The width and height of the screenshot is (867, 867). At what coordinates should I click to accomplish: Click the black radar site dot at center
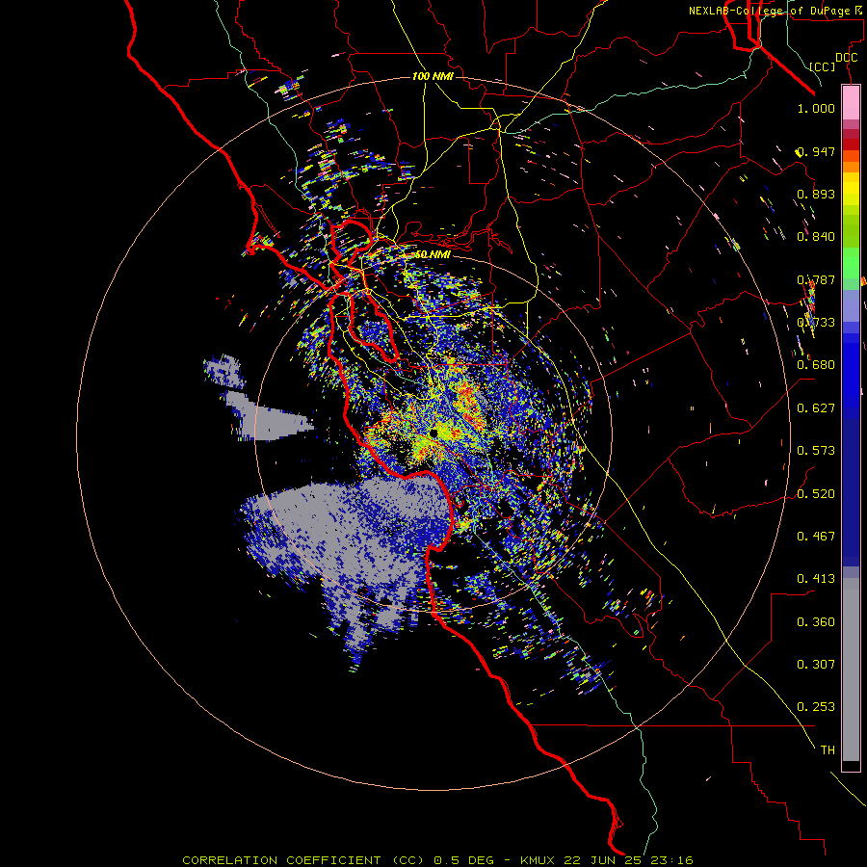pyautogui.click(x=434, y=433)
